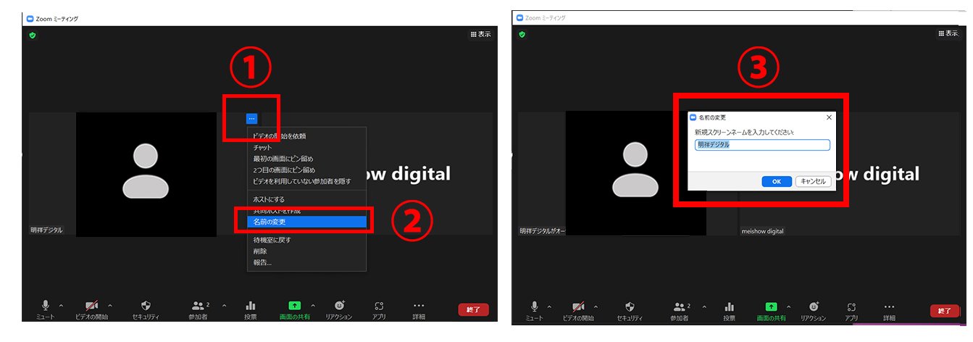Click the blue three-dots button on participant tile
Image resolution: width=973 pixels, height=342 pixels.
[251, 118]
